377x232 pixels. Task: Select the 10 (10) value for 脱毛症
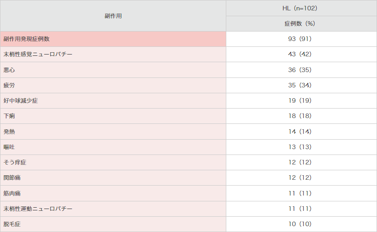pyautogui.click(x=300, y=224)
